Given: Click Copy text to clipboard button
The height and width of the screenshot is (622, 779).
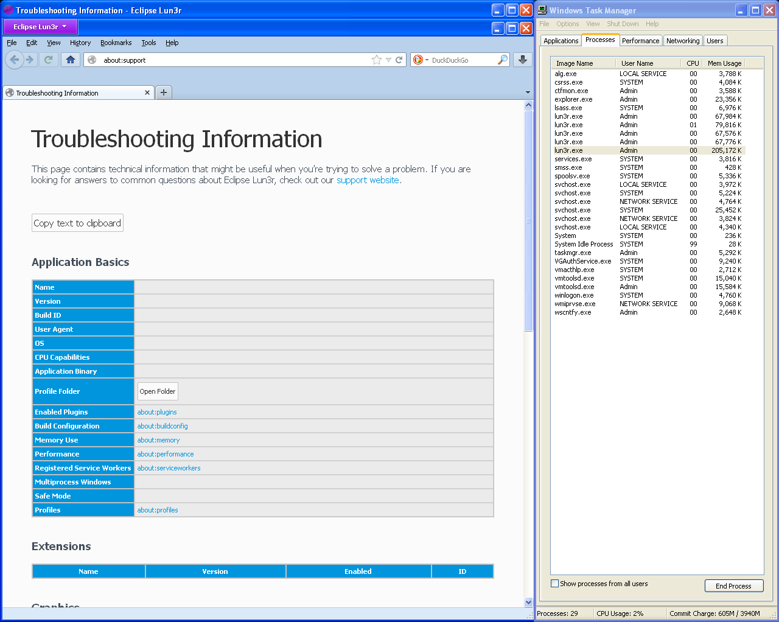Looking at the screenshot, I should click(77, 223).
